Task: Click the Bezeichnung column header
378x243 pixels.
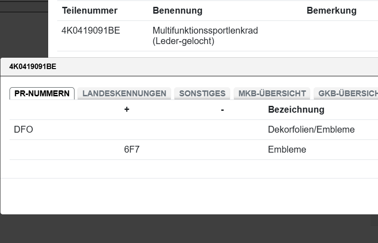Action: pyautogui.click(x=296, y=109)
